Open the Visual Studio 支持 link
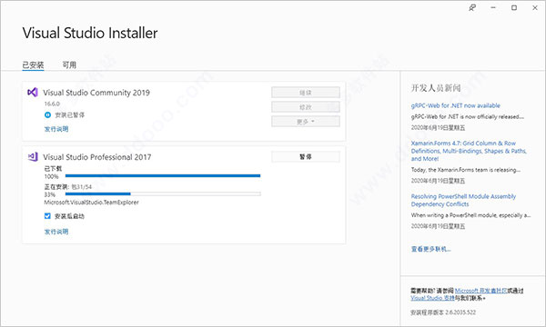 432,298
